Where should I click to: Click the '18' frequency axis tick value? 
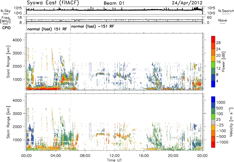[x=20, y=18]
